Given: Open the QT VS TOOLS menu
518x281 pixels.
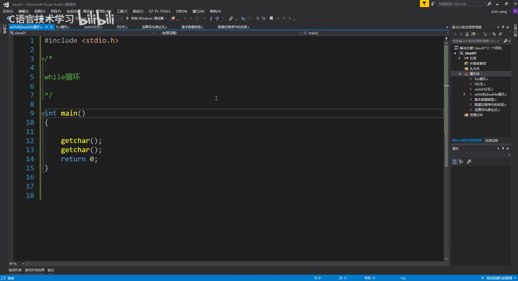Looking at the screenshot, I should click(x=159, y=11).
